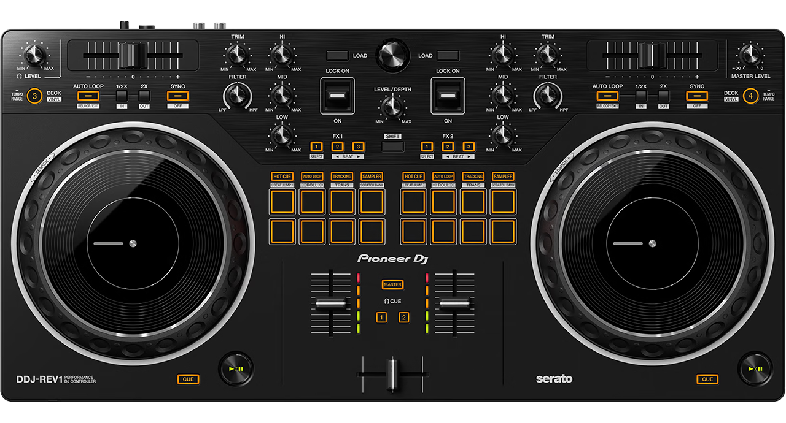This screenshot has width=786, height=423.
Task: Click right deck AUTO LOOP button above RELOOP/EXIT
Action: click(x=607, y=96)
